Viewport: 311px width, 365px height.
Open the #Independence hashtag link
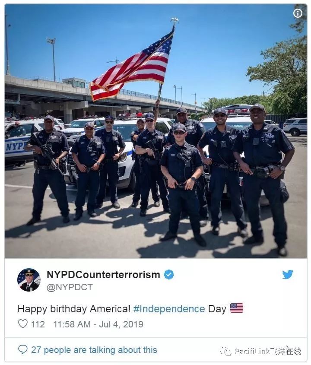[169, 309]
